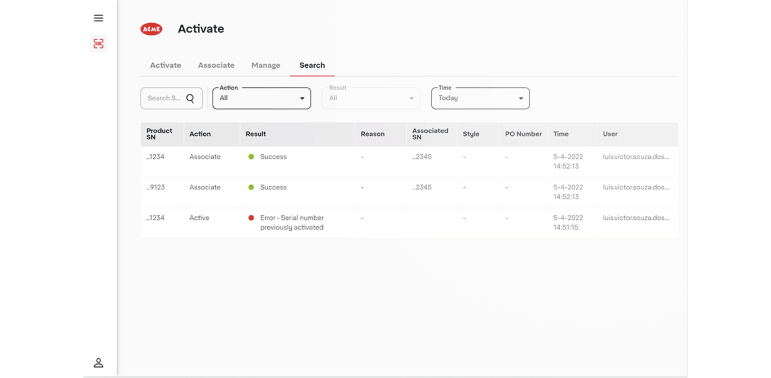Go to the Manage tab
Screen dimensions: 771x378
266,65
